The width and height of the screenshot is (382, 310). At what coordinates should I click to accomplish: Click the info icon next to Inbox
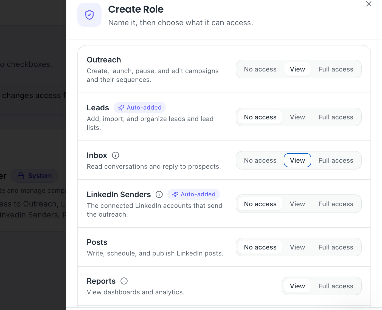[116, 155]
